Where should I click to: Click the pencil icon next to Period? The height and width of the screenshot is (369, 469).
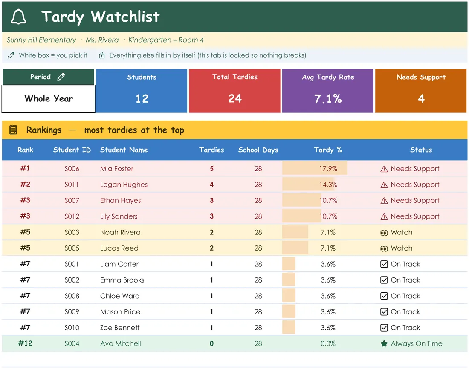tap(61, 77)
